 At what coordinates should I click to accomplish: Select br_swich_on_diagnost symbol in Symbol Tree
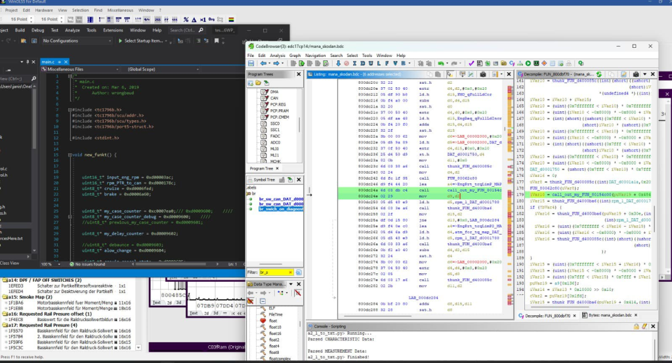point(280,209)
